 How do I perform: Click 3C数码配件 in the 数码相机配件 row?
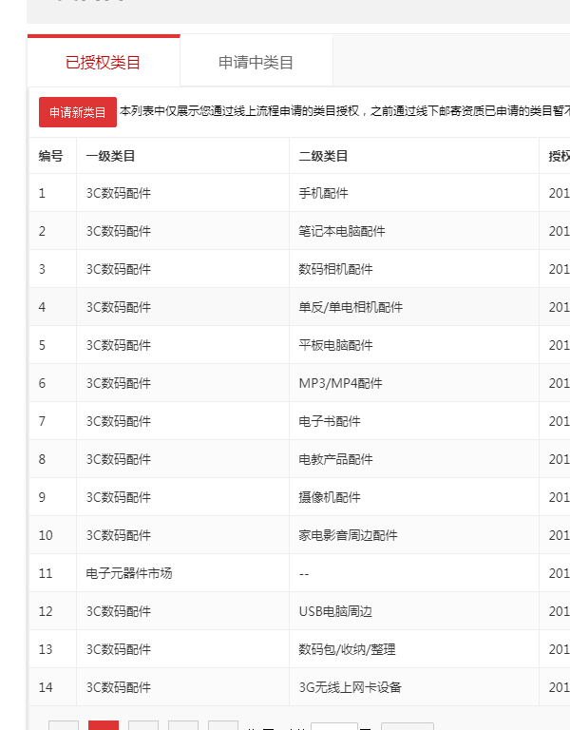pyautogui.click(x=119, y=269)
